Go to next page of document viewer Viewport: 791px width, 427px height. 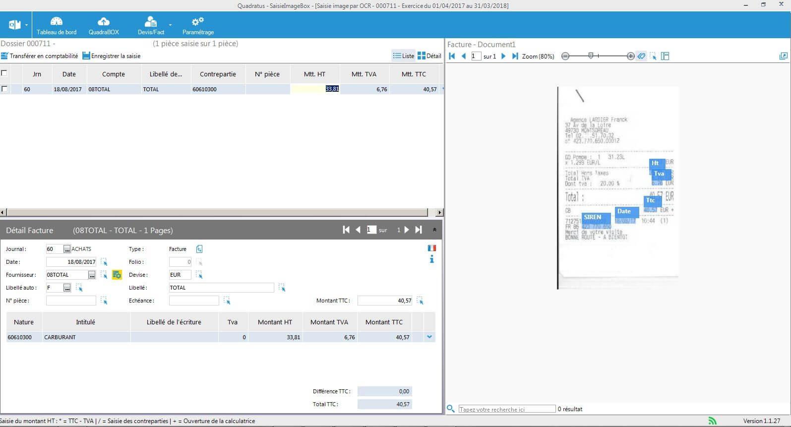tap(503, 56)
